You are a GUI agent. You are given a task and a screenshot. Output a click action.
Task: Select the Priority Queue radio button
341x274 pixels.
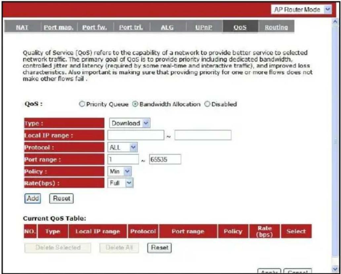click(x=82, y=104)
